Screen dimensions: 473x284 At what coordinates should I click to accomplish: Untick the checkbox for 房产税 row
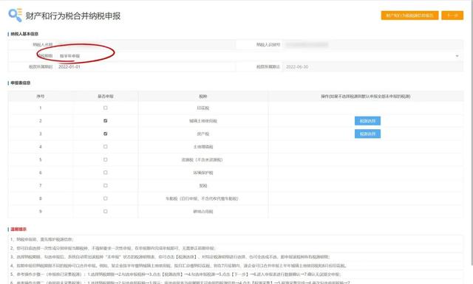point(105,134)
